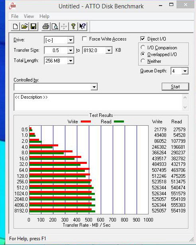Click the 1024.0 transfer size row label
196x245 pixels.
coord(21,194)
